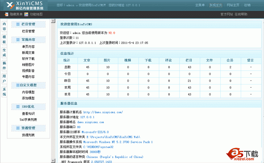Click the 图片 column header
Image resolution: width=264 pixels, height=163 pixels.
107,60
